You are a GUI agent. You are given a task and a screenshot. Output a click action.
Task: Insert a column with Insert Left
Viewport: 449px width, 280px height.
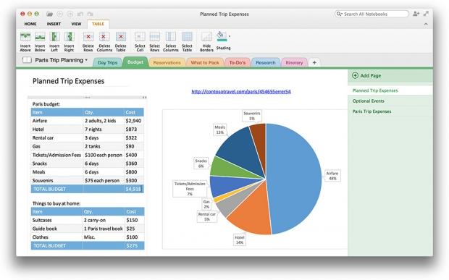pyautogui.click(x=54, y=42)
